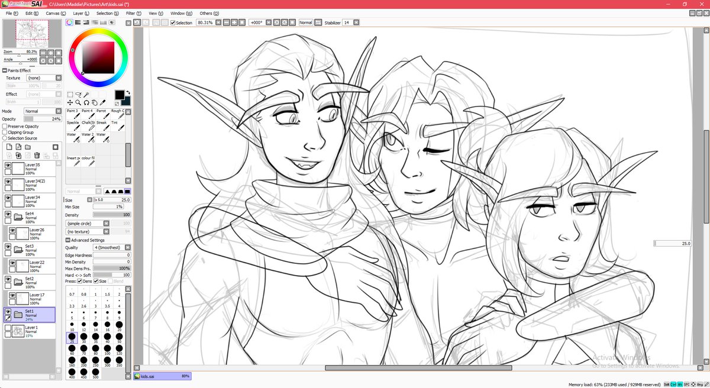The image size is (710, 388).
Task: Select the Selection Source radio button
Action: pos(5,138)
